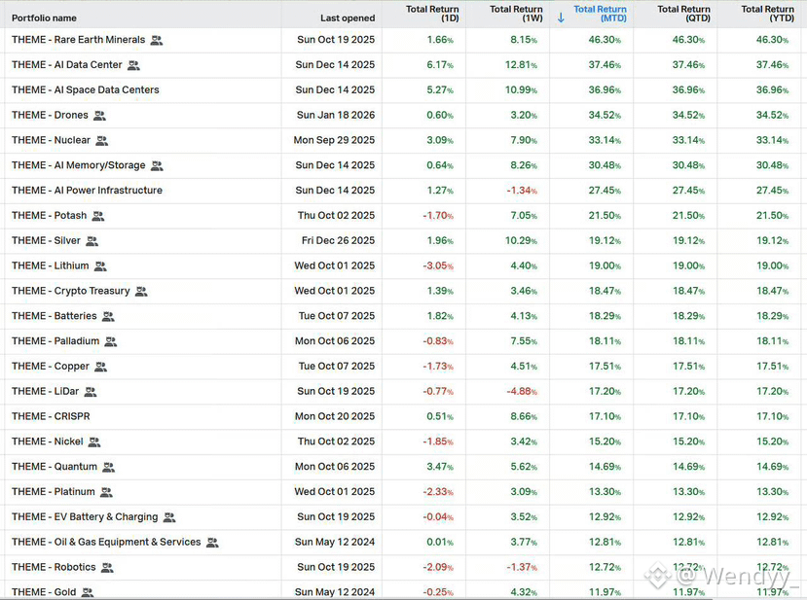Click shared icon next to Silver

click(92, 241)
